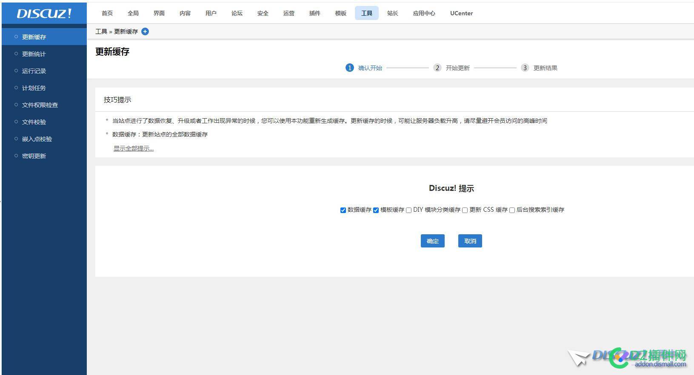
Task: Expand all tips via 显示全部提示
Action: (x=134, y=148)
